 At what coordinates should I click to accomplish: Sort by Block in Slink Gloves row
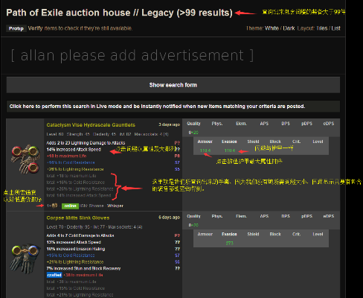275,234
